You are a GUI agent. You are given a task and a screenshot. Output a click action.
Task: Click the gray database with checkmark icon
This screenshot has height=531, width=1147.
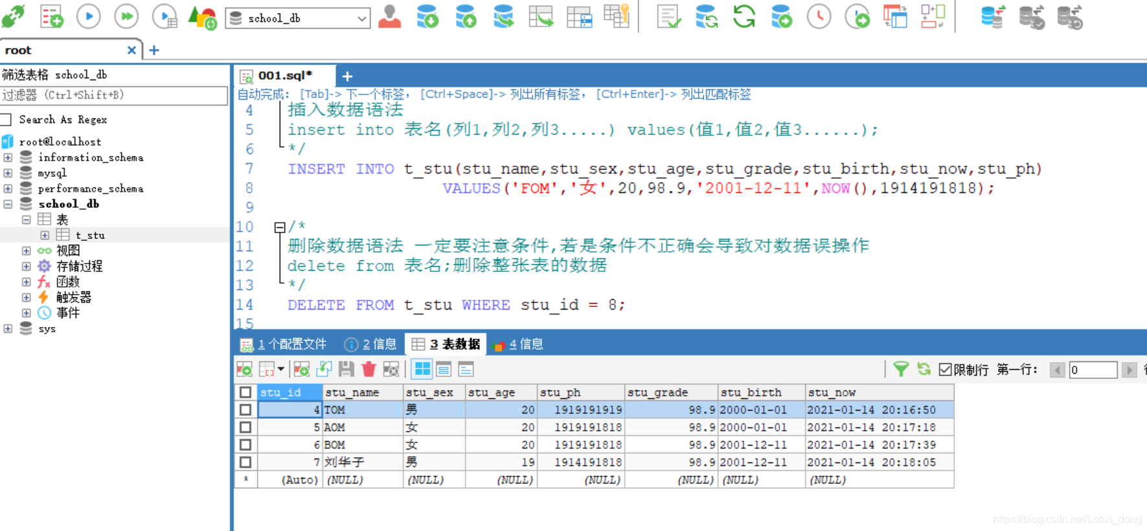tap(1032, 17)
